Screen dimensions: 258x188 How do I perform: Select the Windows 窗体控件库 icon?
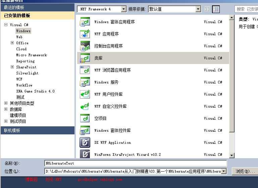click(x=85, y=130)
